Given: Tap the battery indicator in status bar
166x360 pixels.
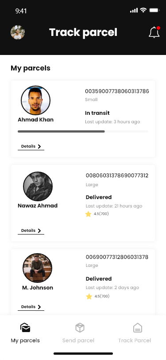Looking at the screenshot, I should tap(154, 10).
